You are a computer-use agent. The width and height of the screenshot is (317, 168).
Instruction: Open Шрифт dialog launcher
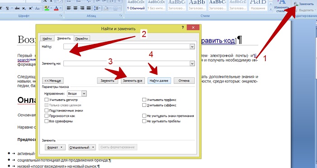pyautogui.click(x=61, y=15)
